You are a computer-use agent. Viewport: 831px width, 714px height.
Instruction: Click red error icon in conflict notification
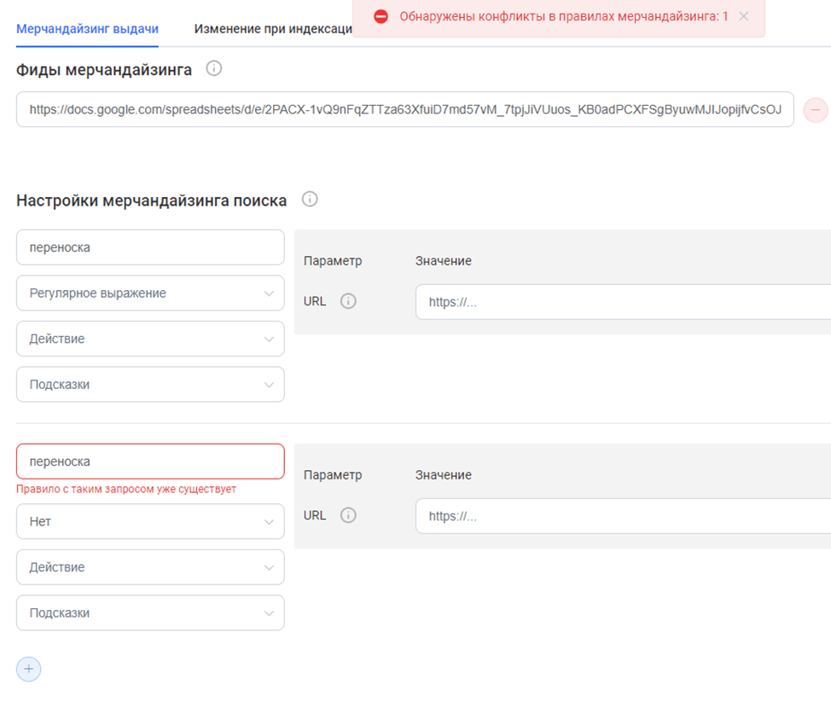click(381, 17)
